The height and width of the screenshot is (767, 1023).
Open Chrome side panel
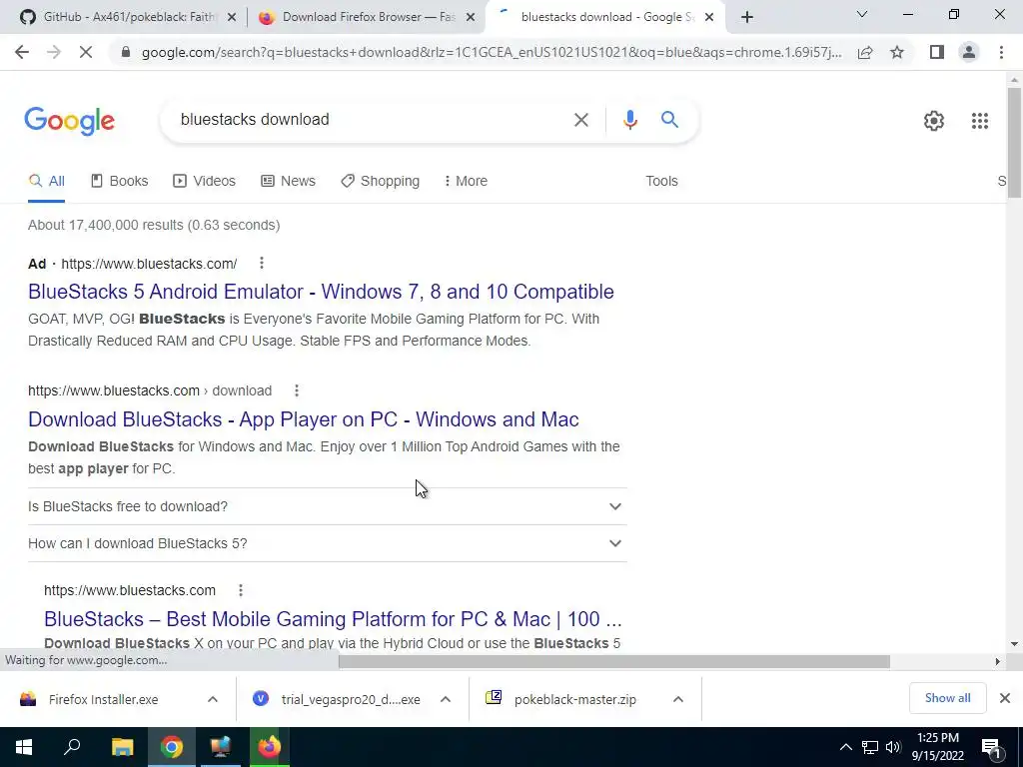(937, 52)
